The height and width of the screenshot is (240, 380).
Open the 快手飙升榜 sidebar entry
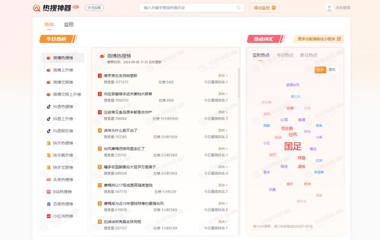click(x=63, y=155)
